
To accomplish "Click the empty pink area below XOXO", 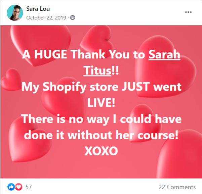I will (101, 167).
